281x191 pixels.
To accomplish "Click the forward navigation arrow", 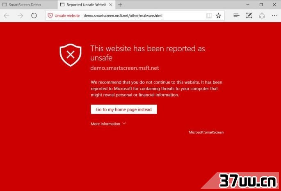I will click(x=20, y=16).
